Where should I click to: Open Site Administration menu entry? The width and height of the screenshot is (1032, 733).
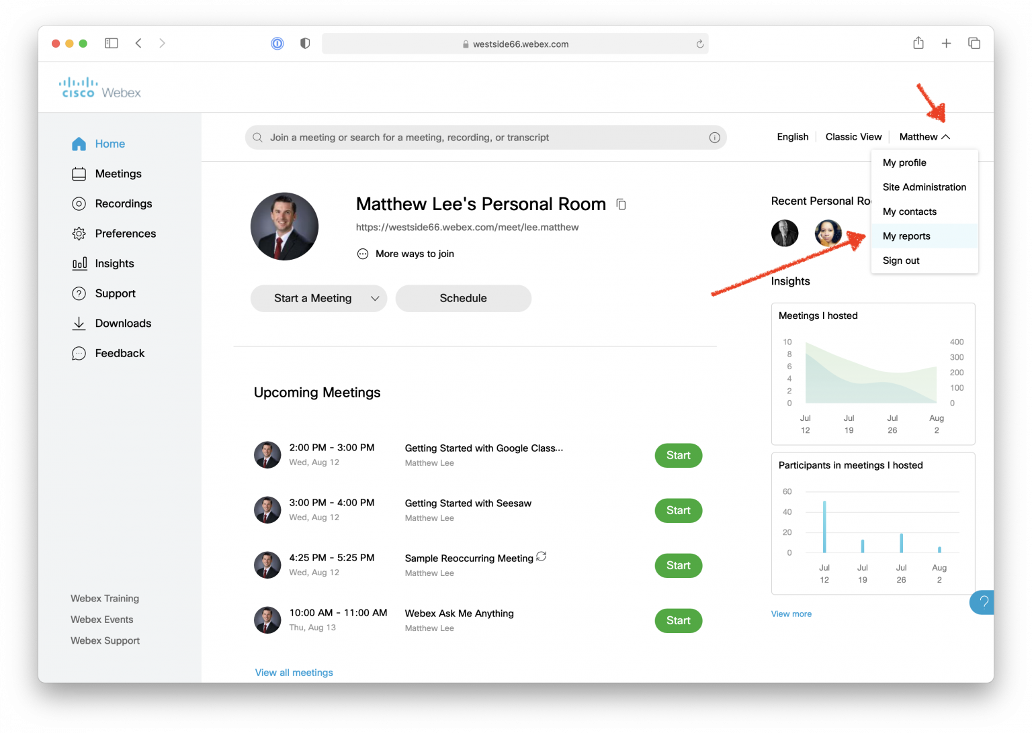click(x=924, y=187)
